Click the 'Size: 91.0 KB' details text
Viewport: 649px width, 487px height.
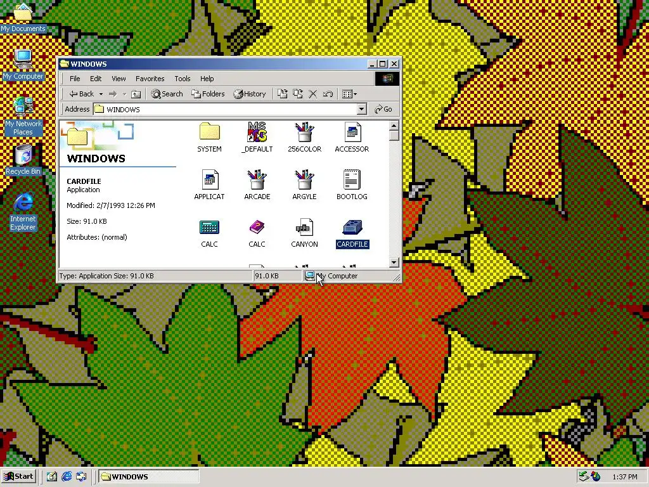tap(86, 221)
